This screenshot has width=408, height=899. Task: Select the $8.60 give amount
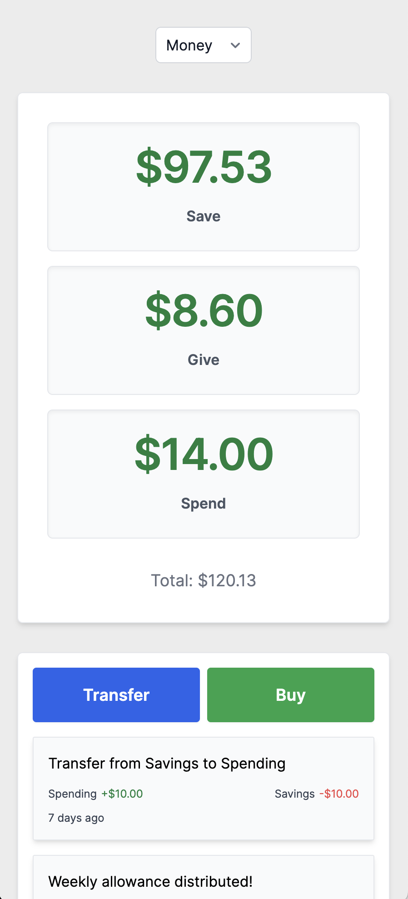pos(204,311)
